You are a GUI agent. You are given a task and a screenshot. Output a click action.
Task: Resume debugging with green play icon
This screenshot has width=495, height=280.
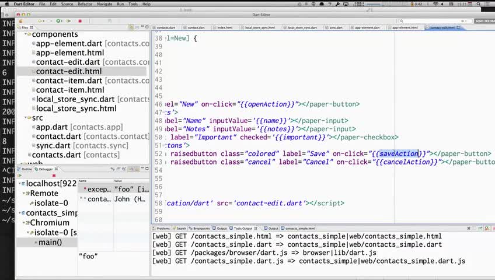[20, 176]
